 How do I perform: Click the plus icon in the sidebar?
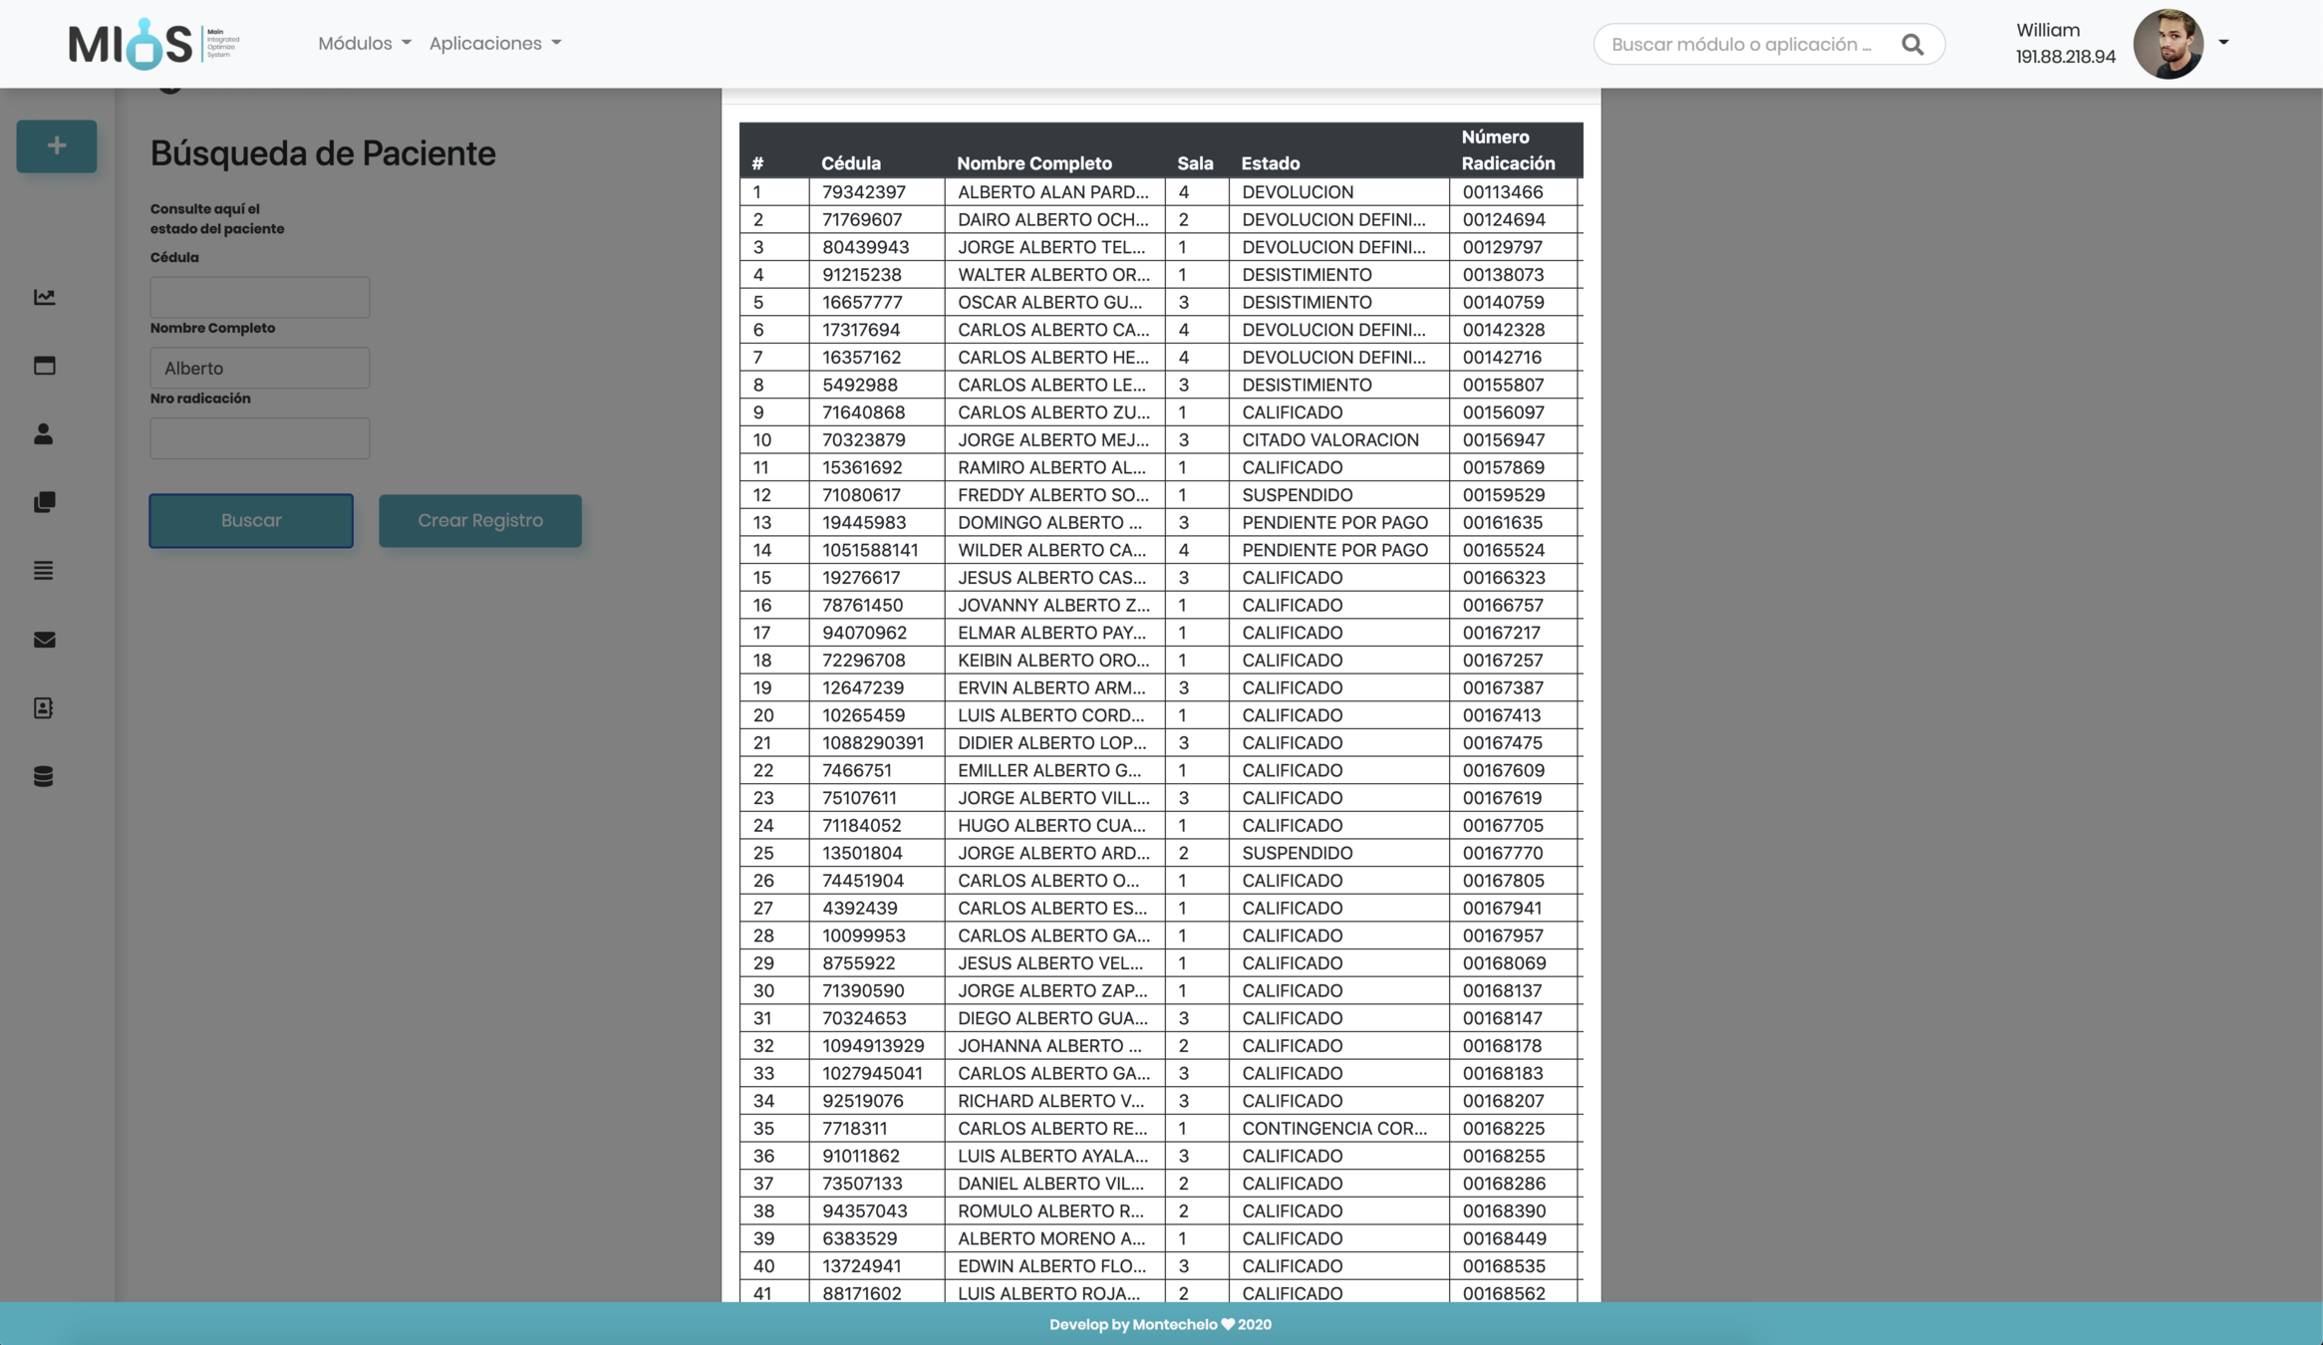pos(57,146)
